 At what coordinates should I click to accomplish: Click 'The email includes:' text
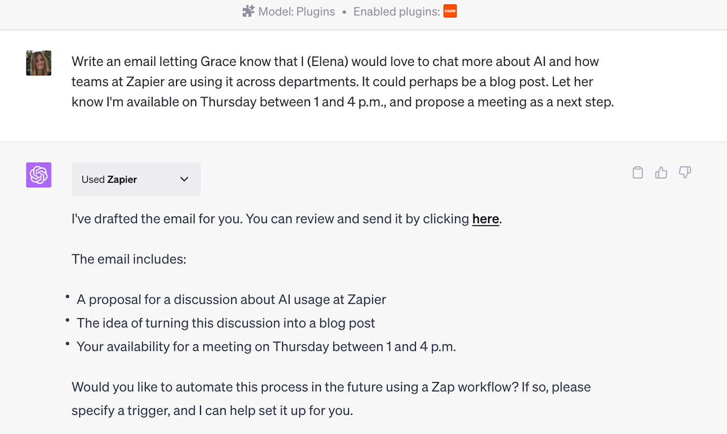pyautogui.click(x=129, y=259)
